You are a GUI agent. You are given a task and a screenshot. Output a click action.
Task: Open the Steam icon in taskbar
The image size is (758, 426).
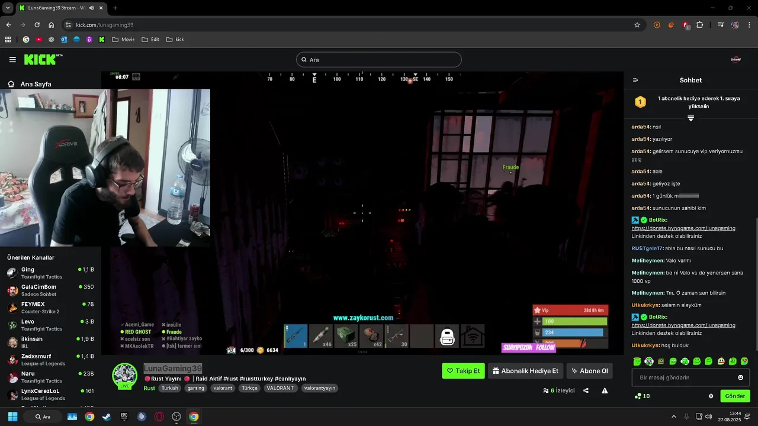coord(107,417)
